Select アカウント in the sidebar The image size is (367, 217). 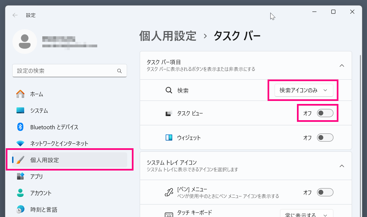[x=41, y=193]
